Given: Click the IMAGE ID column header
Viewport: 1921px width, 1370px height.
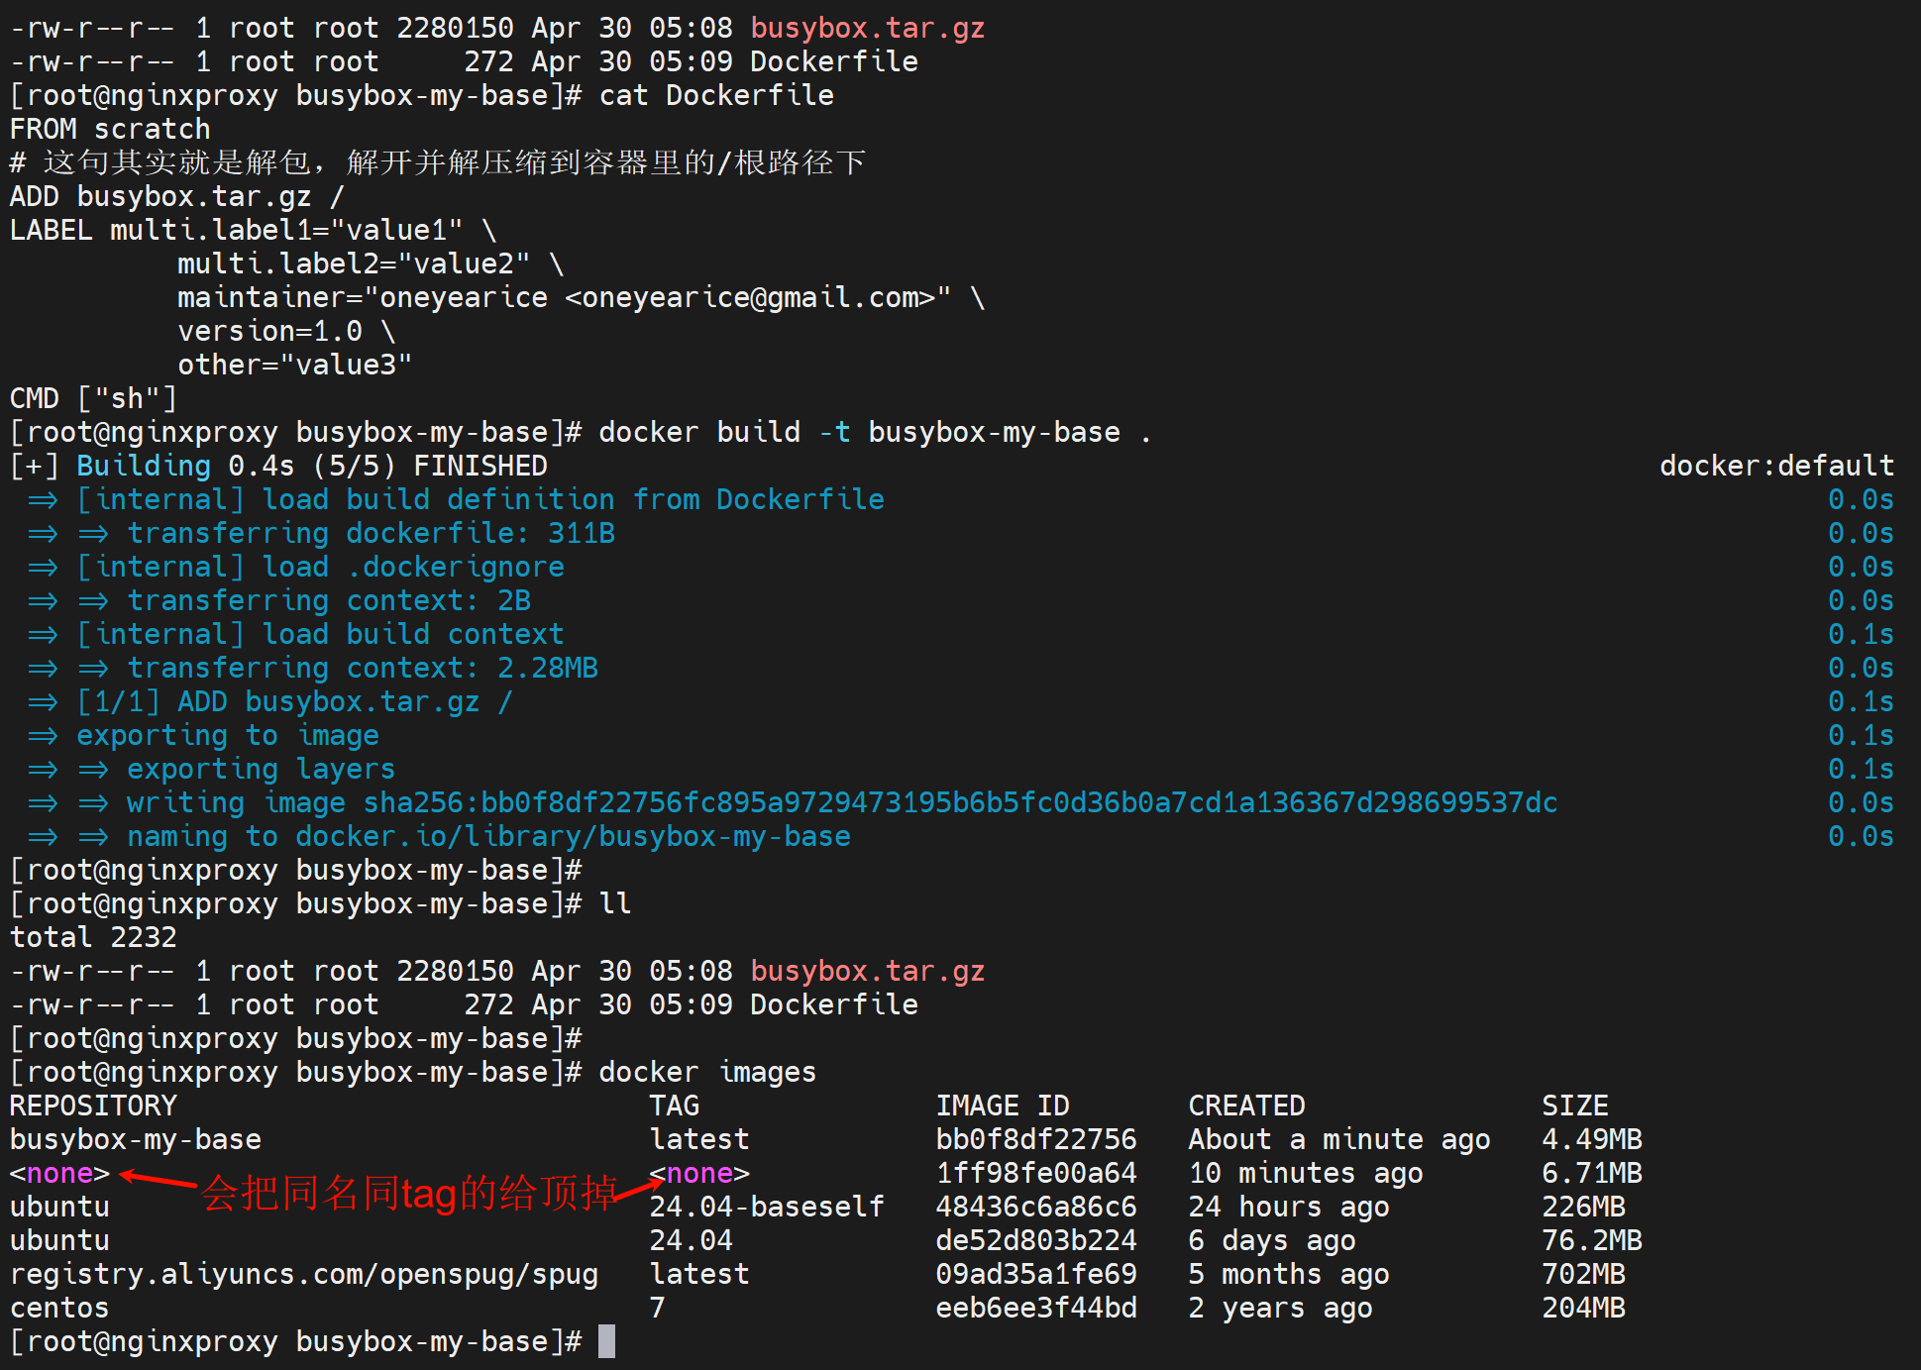Looking at the screenshot, I should 1002,1106.
